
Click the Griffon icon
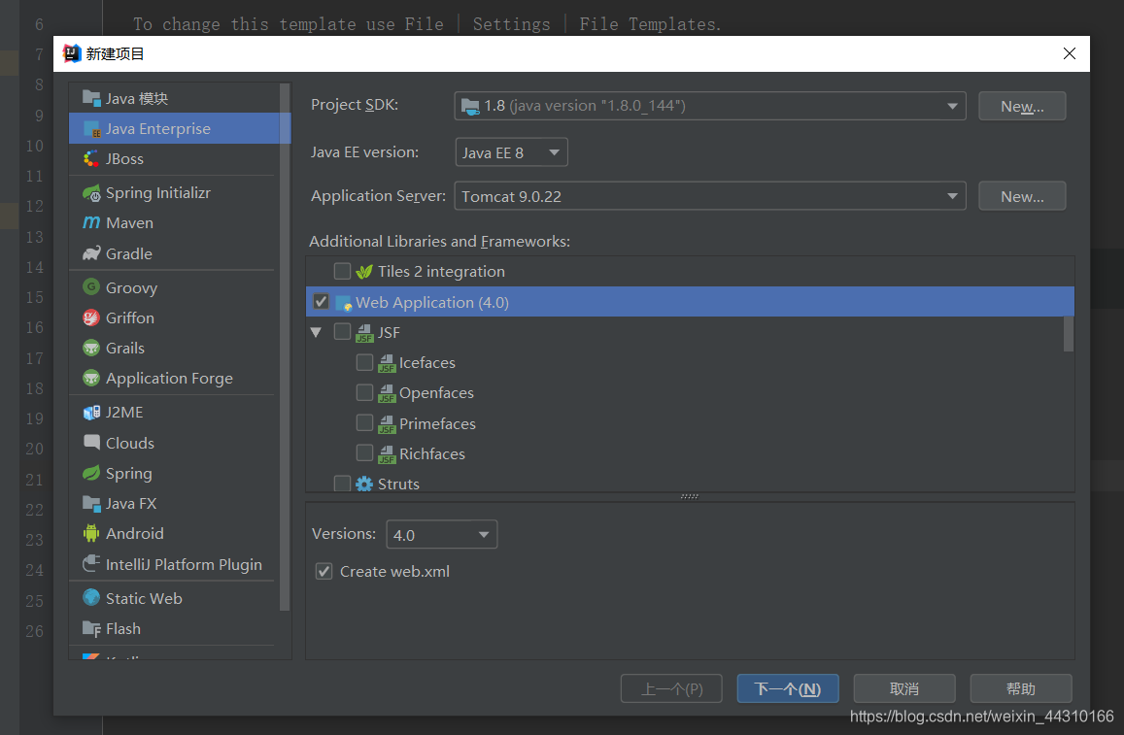click(x=91, y=317)
